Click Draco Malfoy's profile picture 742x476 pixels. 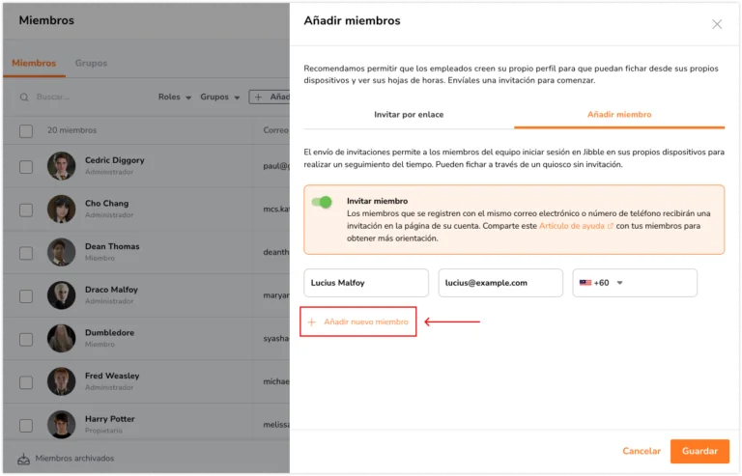pos(62,295)
